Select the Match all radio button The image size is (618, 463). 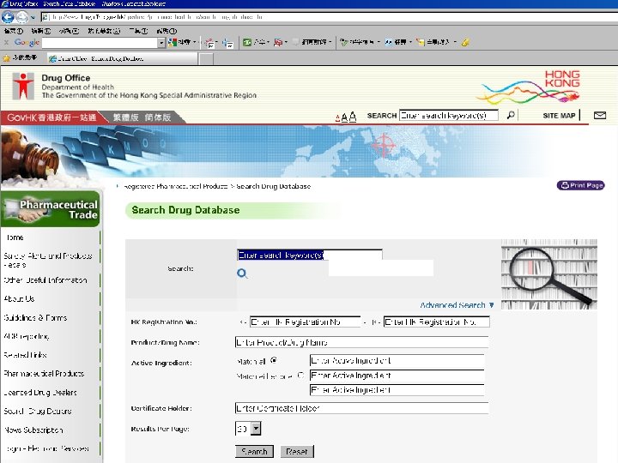point(274,360)
